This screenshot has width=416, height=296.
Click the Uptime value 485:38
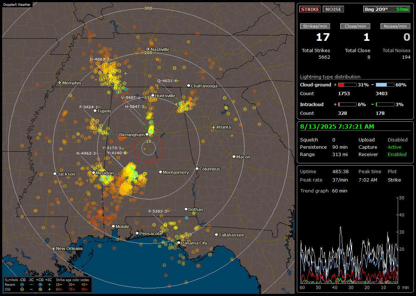click(340, 172)
